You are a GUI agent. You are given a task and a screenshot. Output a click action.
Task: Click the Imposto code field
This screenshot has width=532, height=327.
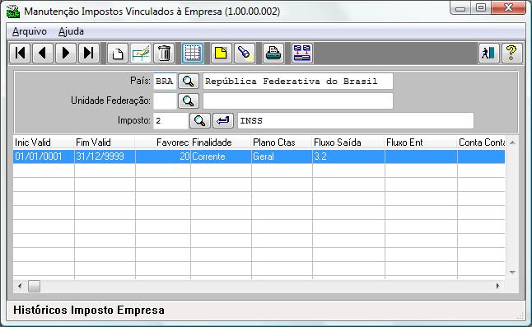(170, 120)
